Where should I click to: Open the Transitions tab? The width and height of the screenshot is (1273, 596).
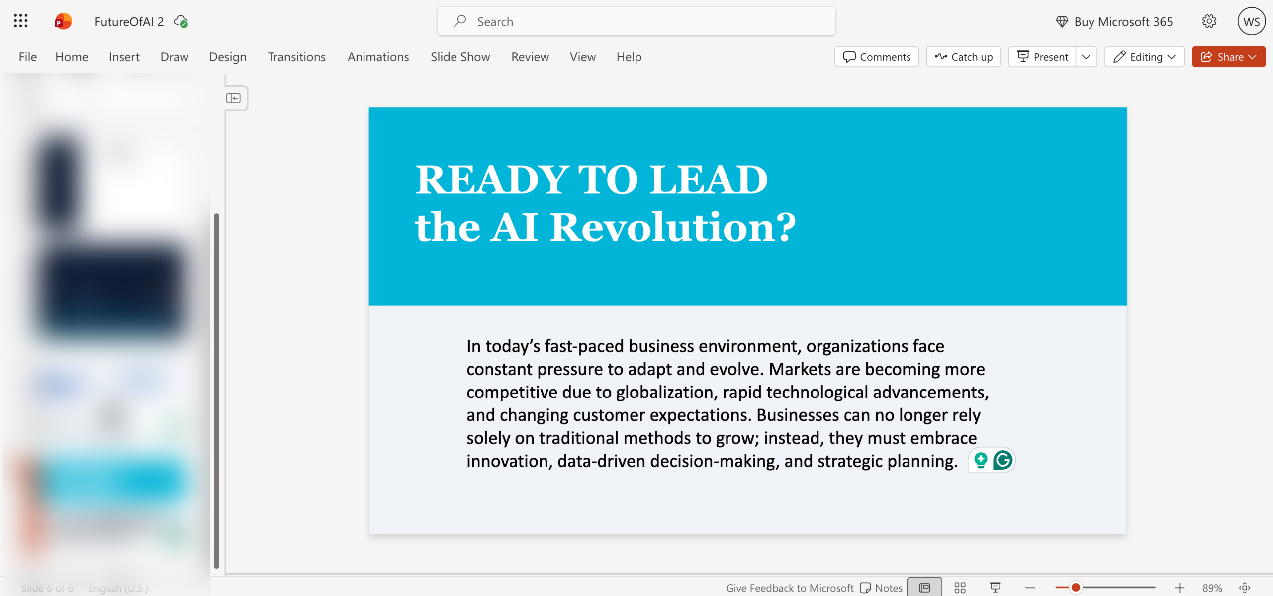296,57
